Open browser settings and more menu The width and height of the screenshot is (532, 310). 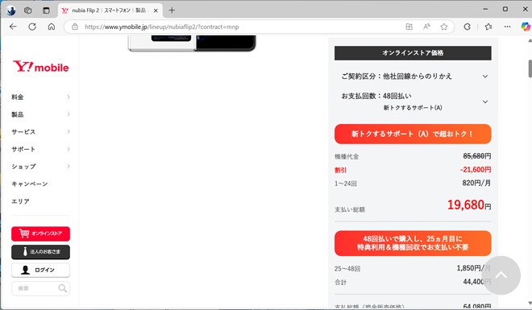(507, 27)
